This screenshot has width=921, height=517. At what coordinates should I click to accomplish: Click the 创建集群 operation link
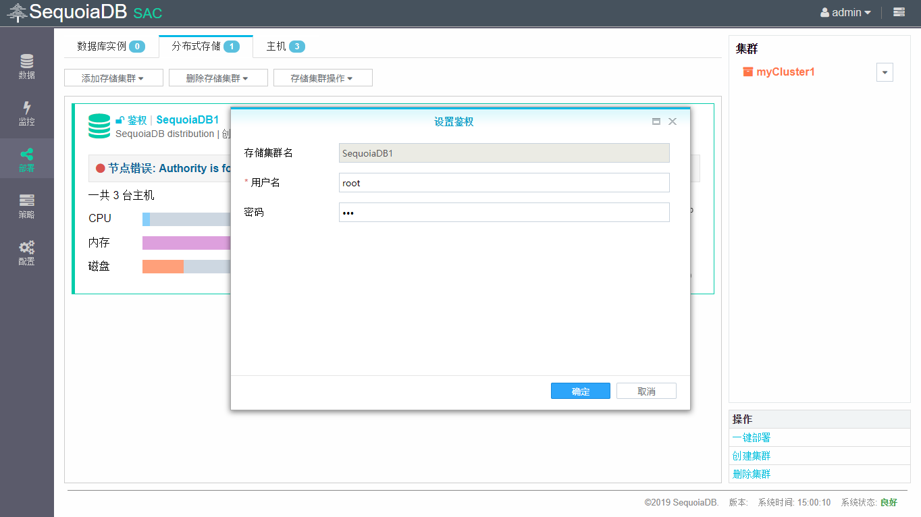pos(752,456)
